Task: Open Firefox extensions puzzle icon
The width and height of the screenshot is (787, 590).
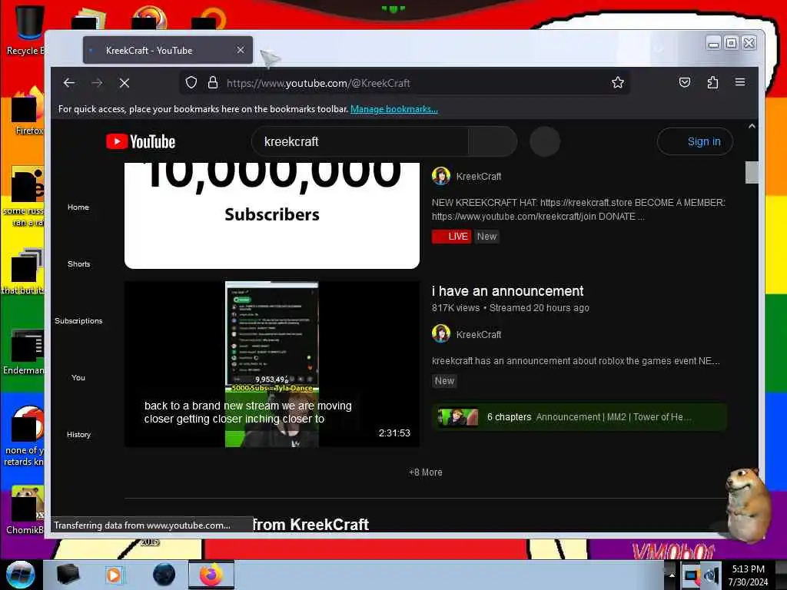Action: click(712, 83)
